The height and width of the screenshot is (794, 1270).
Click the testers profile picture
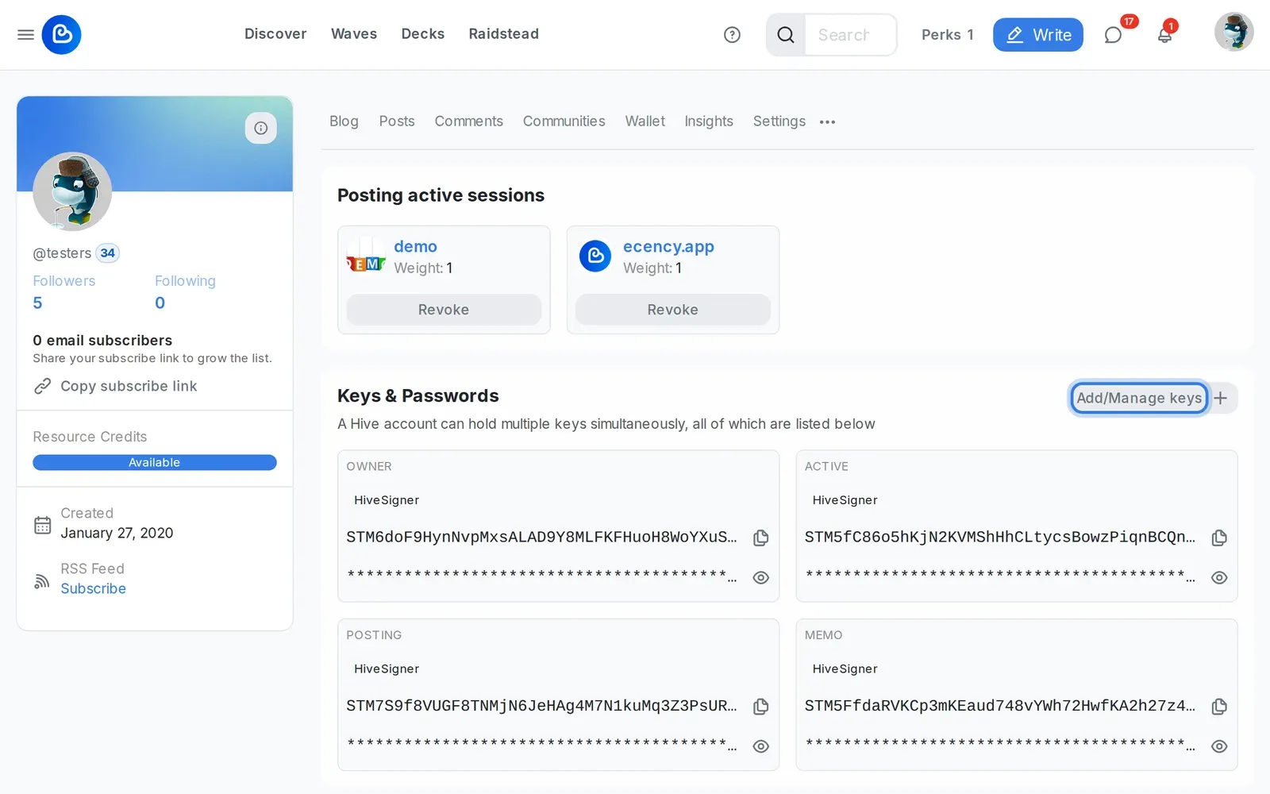(72, 191)
